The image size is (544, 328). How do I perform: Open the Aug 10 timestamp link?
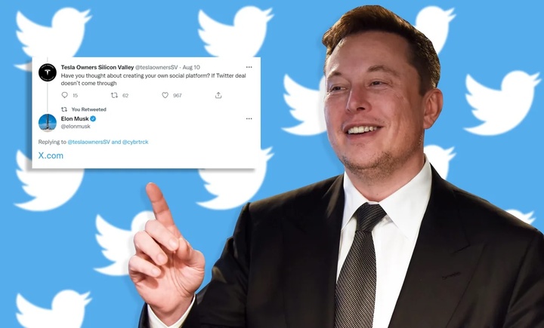(191, 67)
